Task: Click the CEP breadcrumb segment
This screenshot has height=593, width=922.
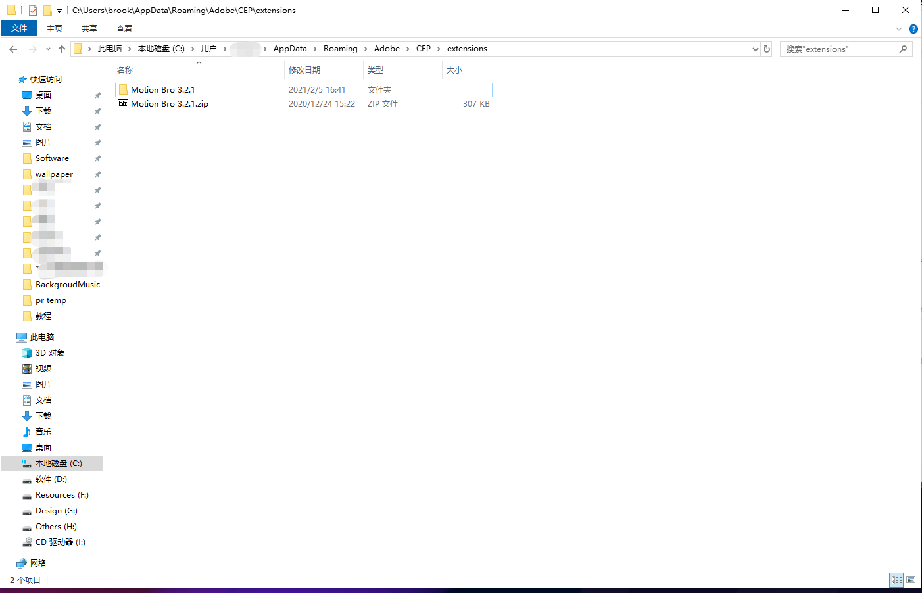Action: [424, 49]
